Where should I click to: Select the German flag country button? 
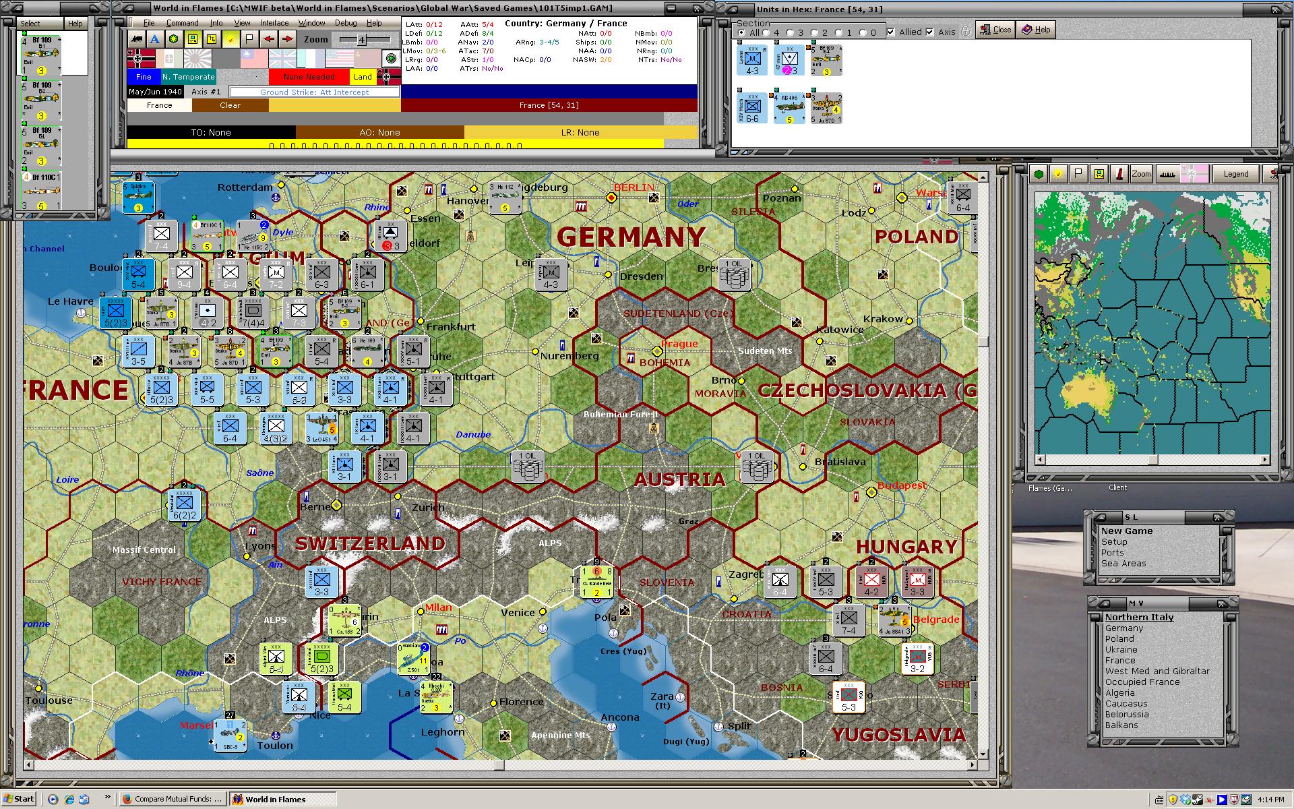pos(141,59)
